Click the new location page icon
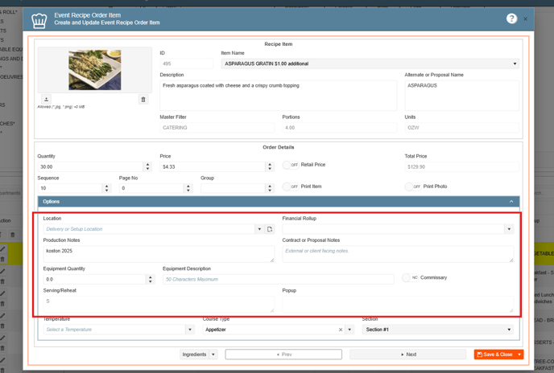 pyautogui.click(x=270, y=229)
